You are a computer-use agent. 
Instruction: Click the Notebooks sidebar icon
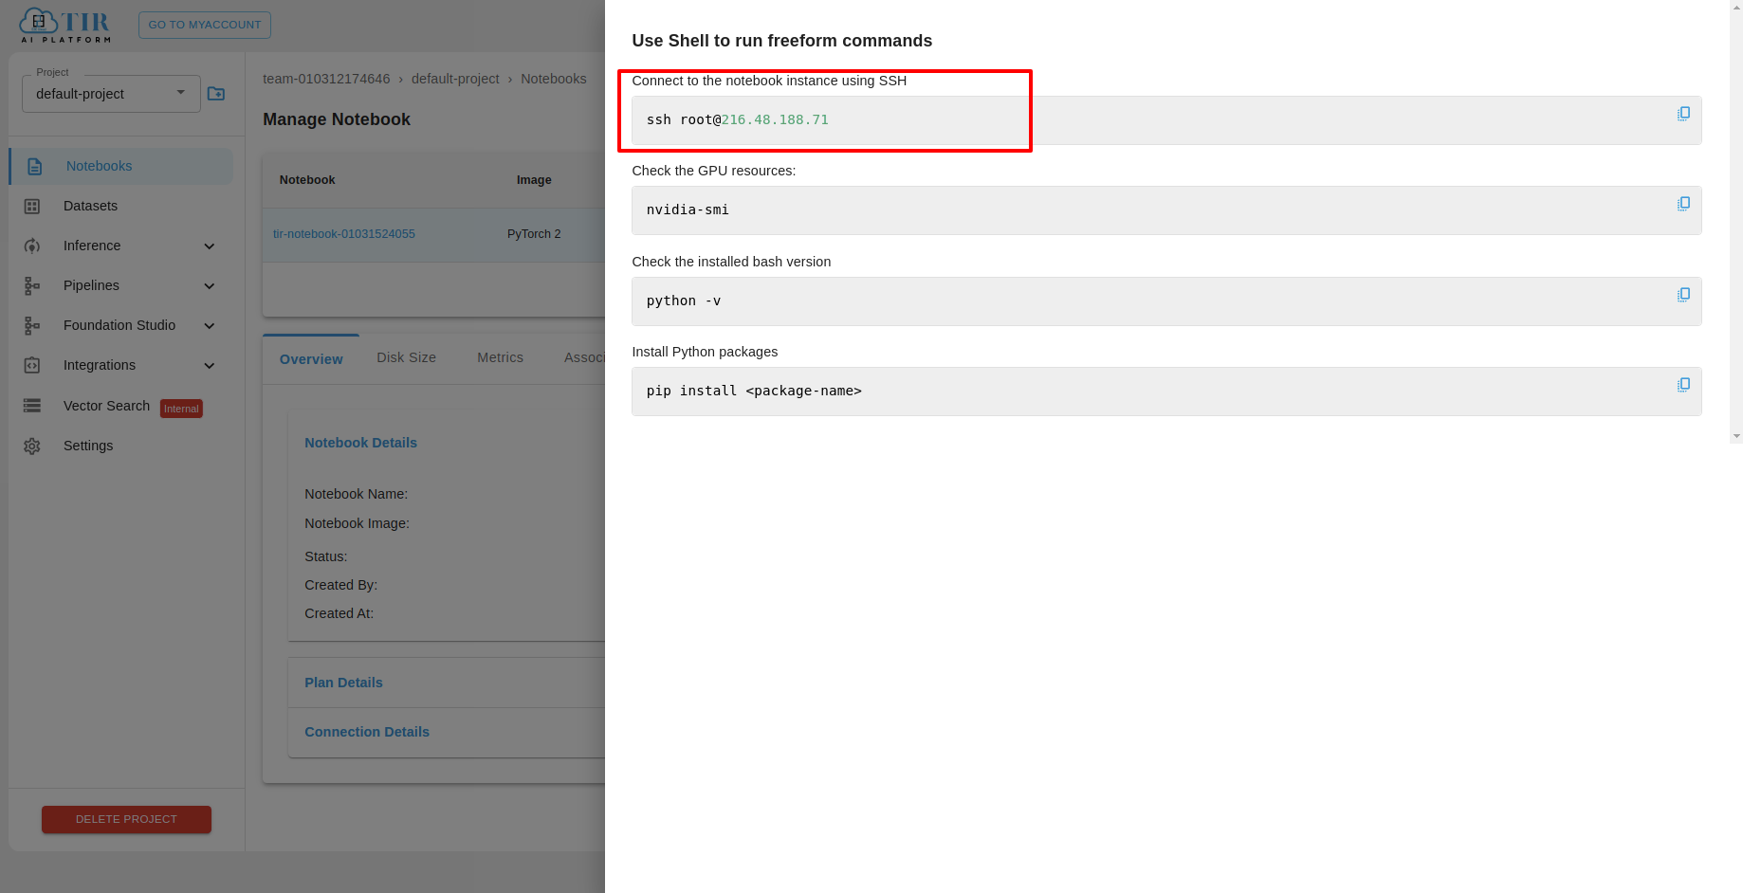35,167
